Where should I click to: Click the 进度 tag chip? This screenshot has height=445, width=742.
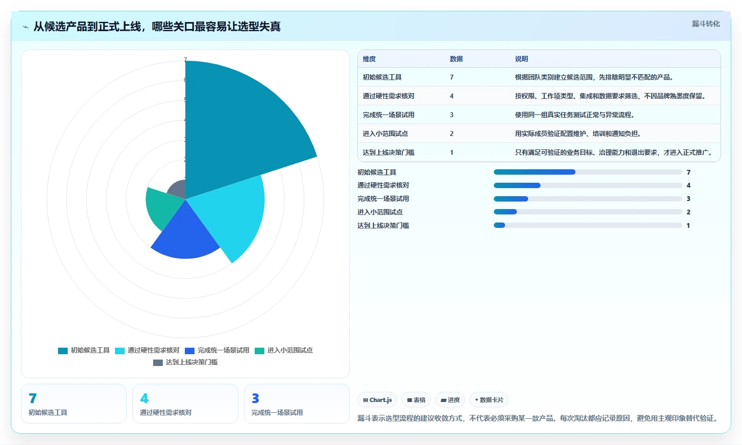450,400
